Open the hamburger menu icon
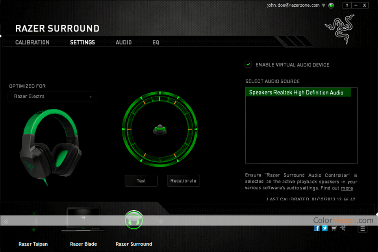 [363, 228]
